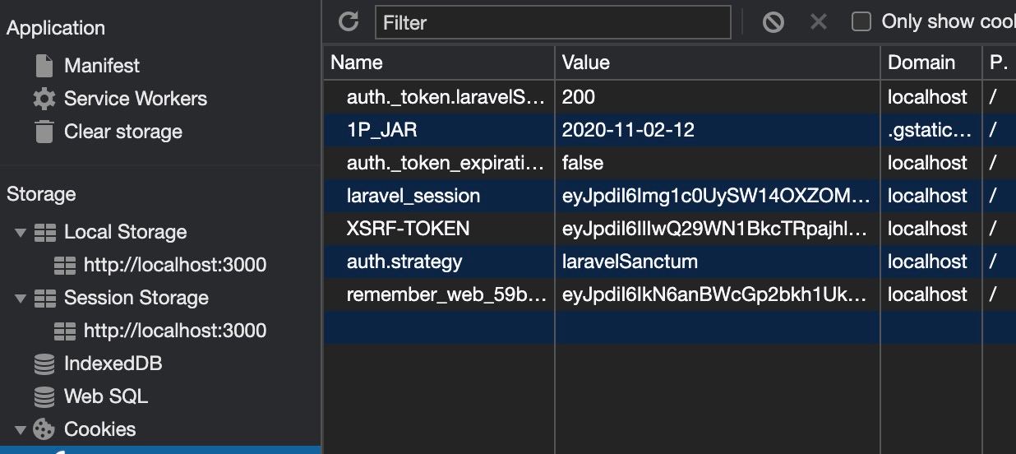Collapse the Cookies tree node

(x=21, y=429)
